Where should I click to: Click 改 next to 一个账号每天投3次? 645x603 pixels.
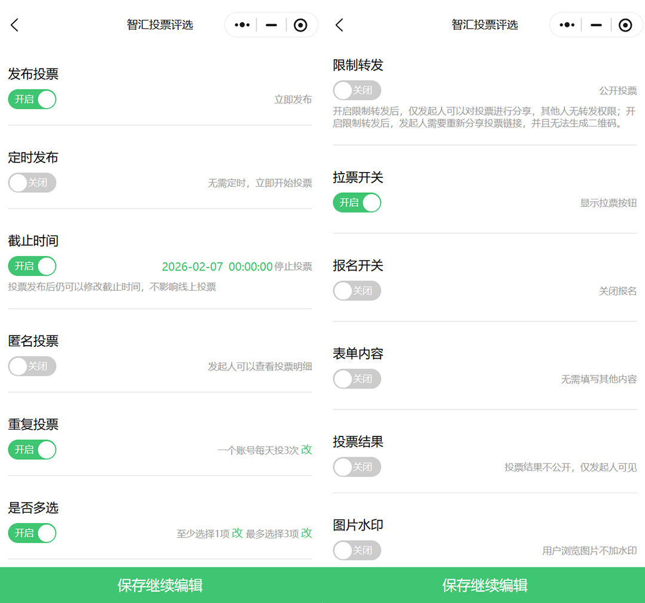click(x=306, y=450)
